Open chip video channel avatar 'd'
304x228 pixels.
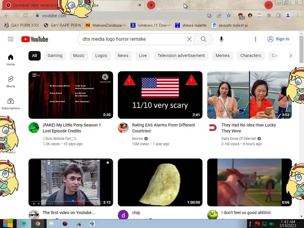pos(123,215)
